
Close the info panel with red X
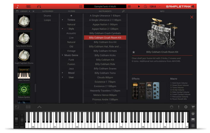[x=192, y=17]
